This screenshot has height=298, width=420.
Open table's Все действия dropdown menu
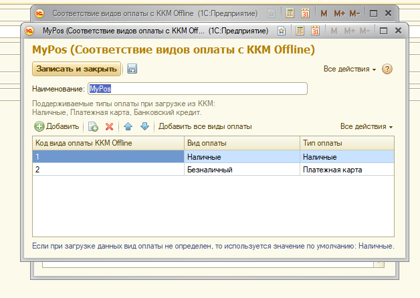(366, 126)
